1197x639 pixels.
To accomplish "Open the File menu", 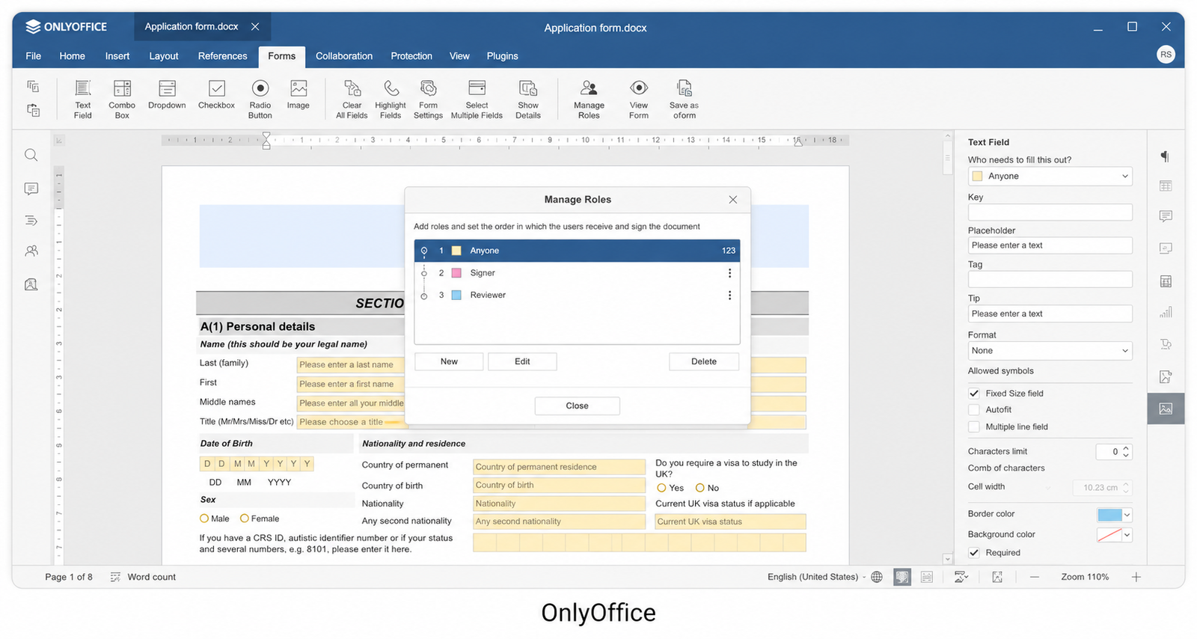I will point(33,55).
